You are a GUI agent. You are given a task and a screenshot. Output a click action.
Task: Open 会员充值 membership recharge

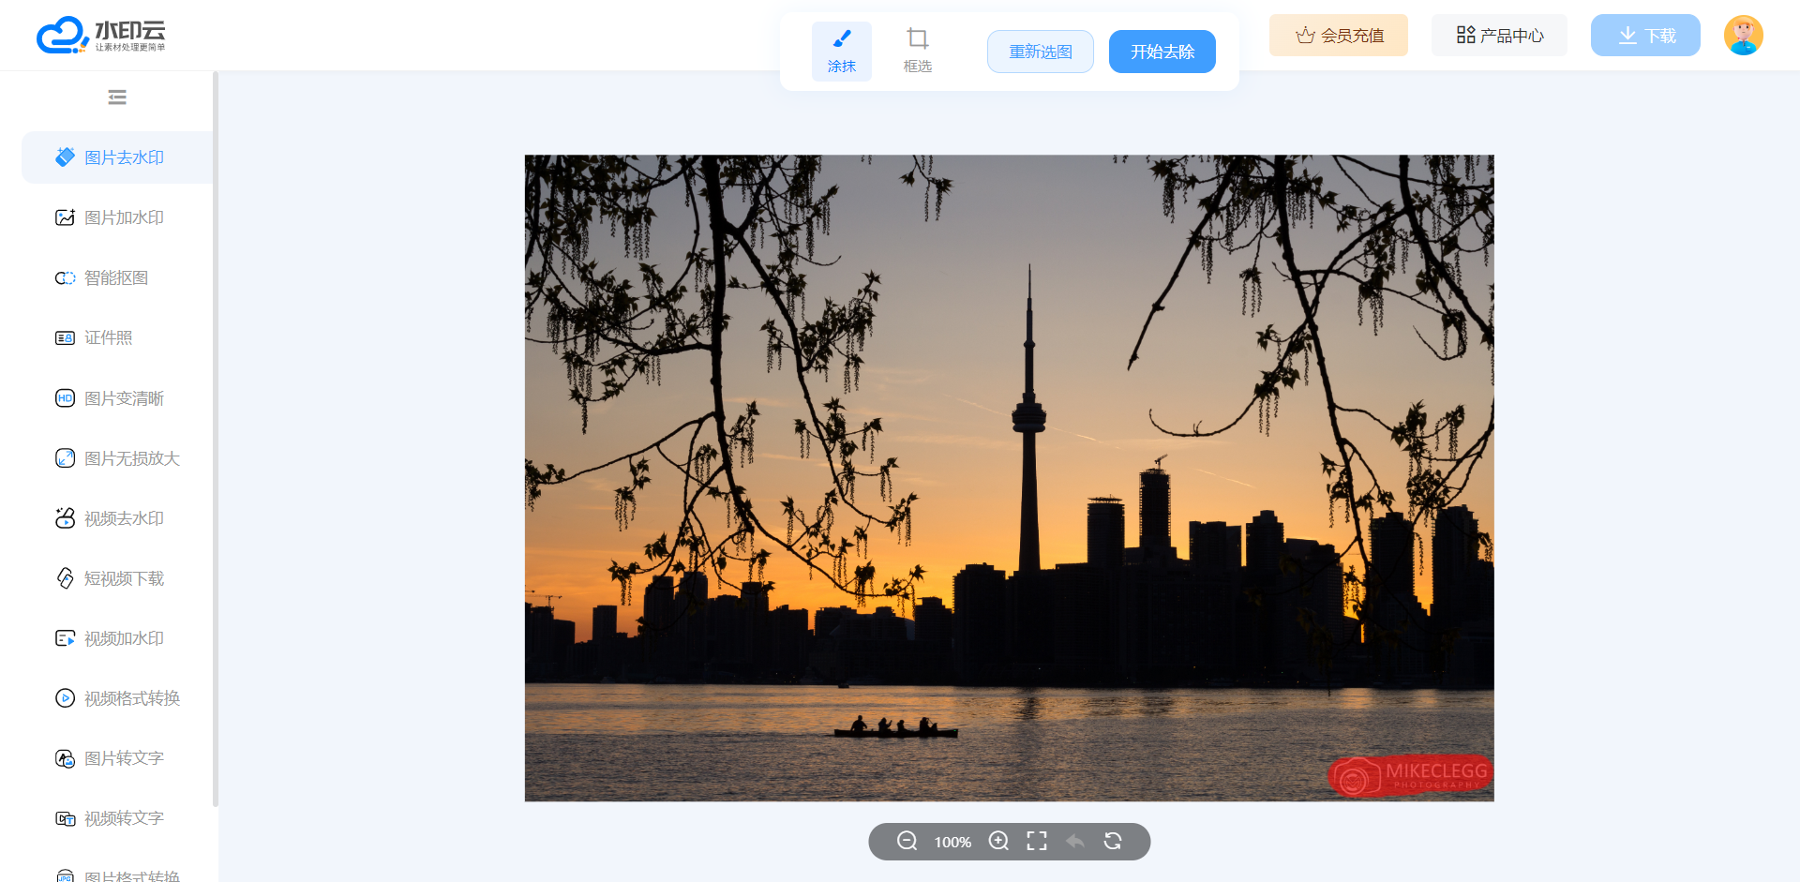tap(1338, 36)
